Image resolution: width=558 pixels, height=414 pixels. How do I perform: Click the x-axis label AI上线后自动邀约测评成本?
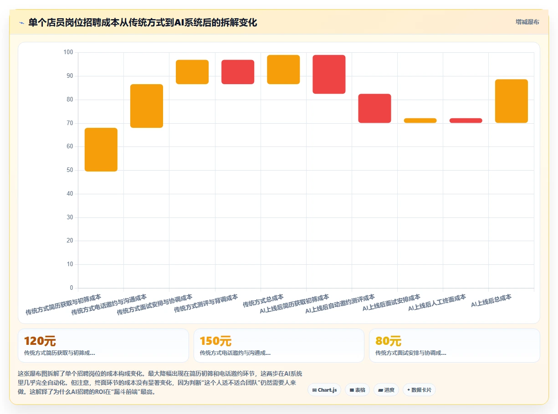(x=340, y=304)
